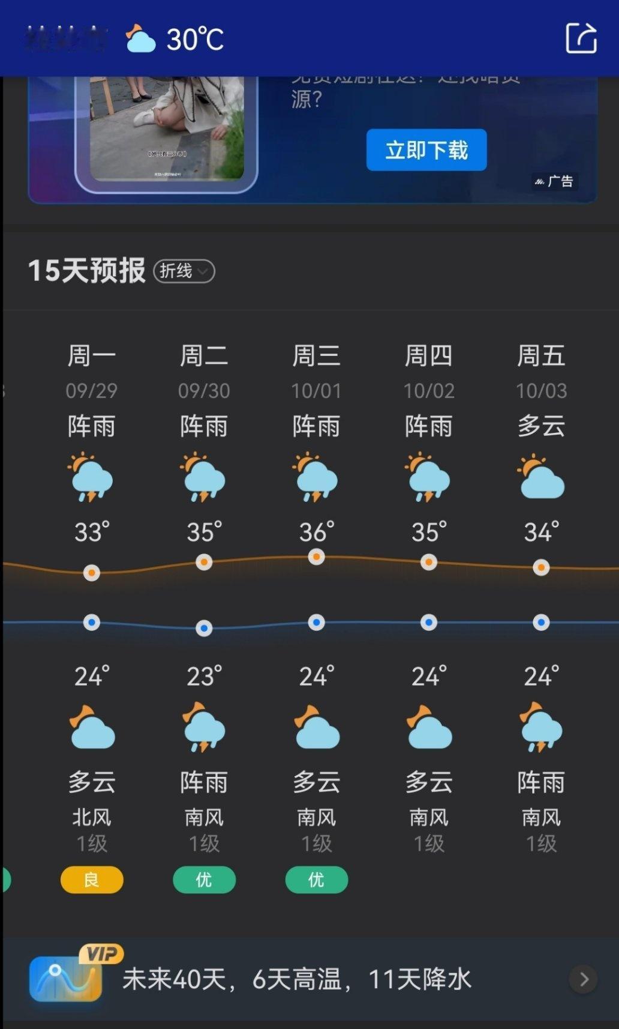The height and width of the screenshot is (1029, 619).
Task: Tap Tuesday's 23° low temperature point
Action: coord(204,629)
